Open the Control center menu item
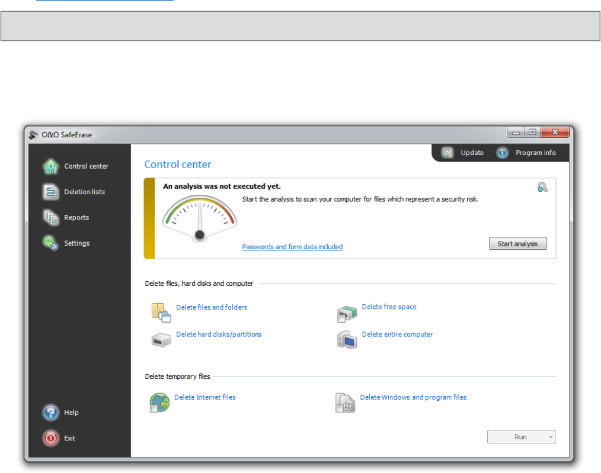Image resolution: width=601 pixels, height=473 pixels. (87, 166)
